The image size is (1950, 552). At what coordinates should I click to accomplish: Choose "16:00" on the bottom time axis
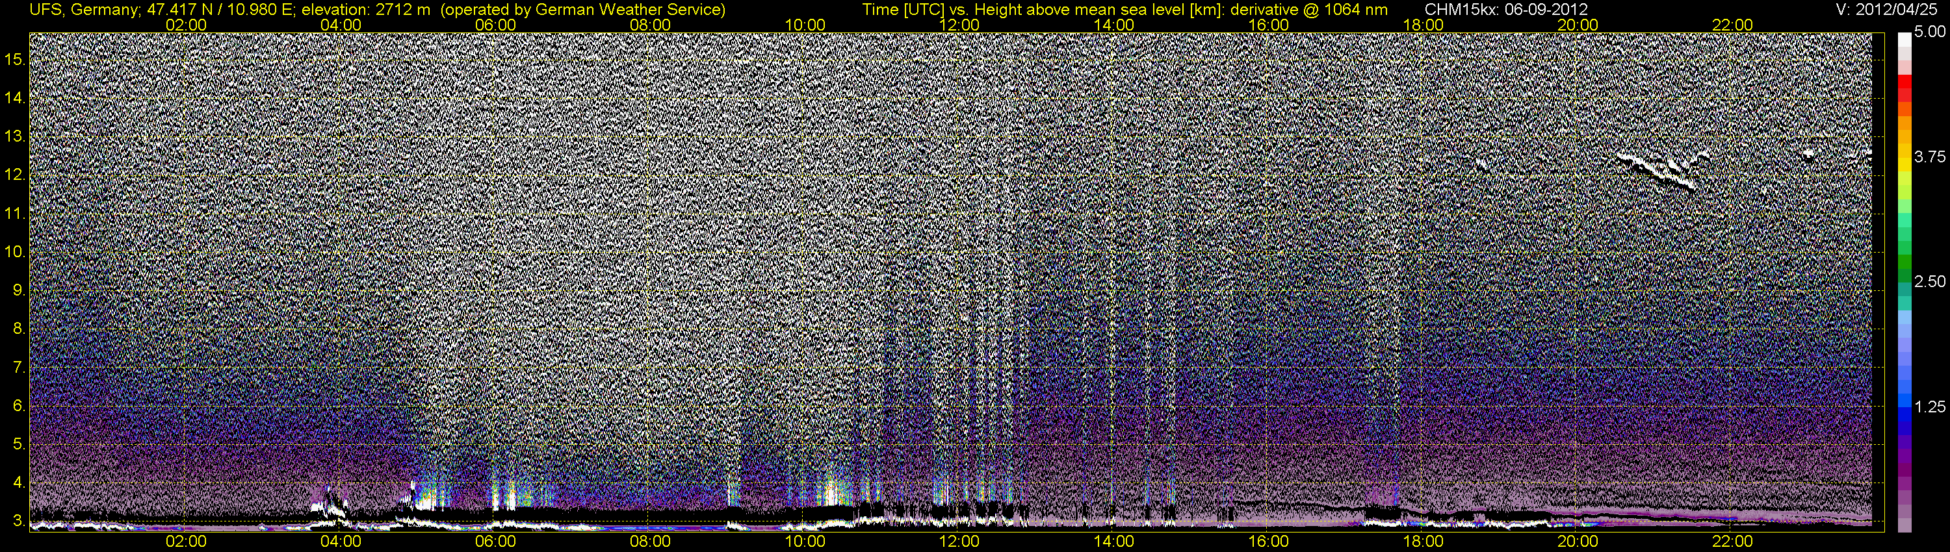click(x=1269, y=542)
